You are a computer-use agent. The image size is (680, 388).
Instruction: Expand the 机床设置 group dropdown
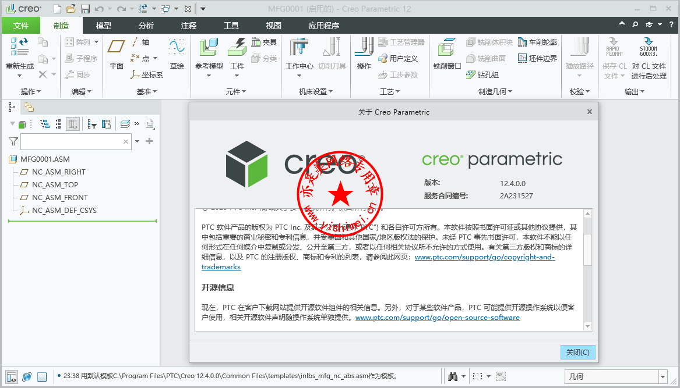pyautogui.click(x=316, y=91)
